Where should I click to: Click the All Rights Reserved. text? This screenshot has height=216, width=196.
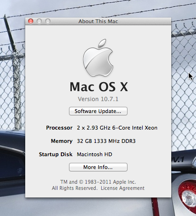pyautogui.click(x=75, y=188)
